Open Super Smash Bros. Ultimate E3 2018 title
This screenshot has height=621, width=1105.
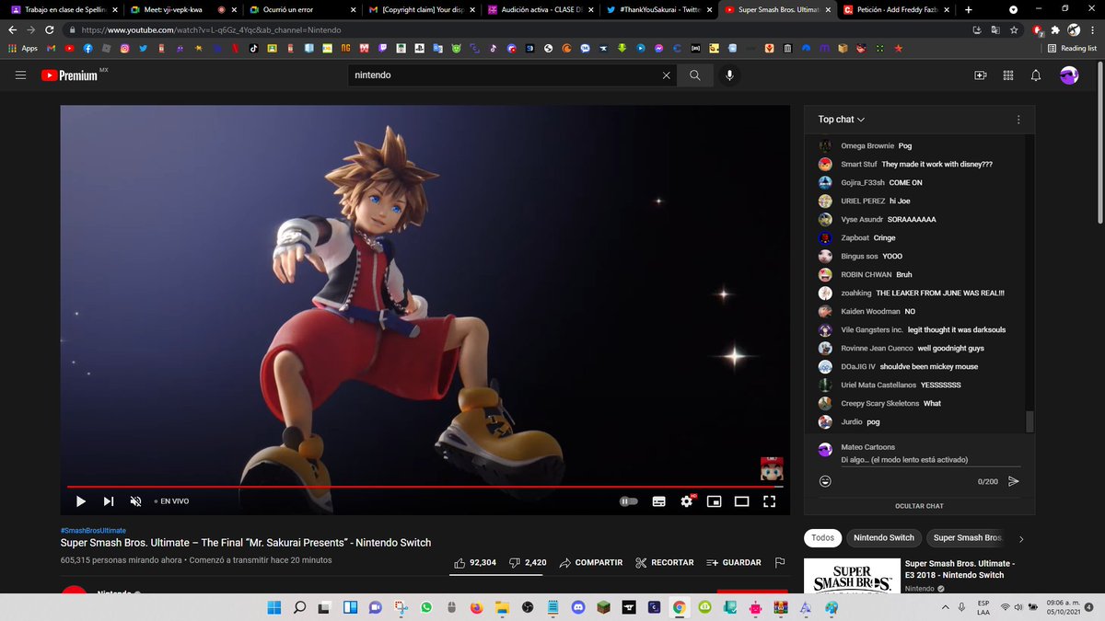pyautogui.click(x=960, y=569)
